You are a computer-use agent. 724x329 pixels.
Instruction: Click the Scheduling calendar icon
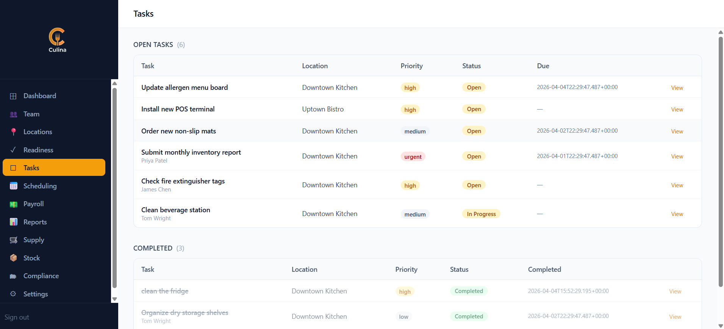point(13,186)
